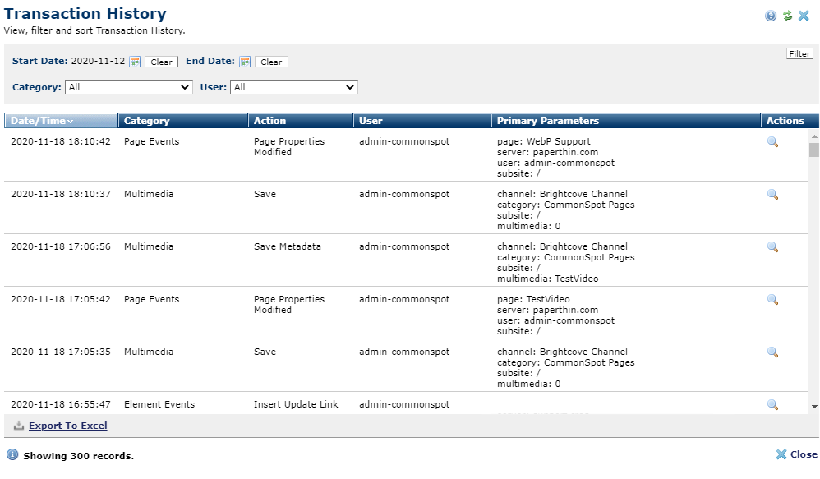Screen dimensions: 820x479
Task: Sort by the Action column header
Action: click(301, 121)
